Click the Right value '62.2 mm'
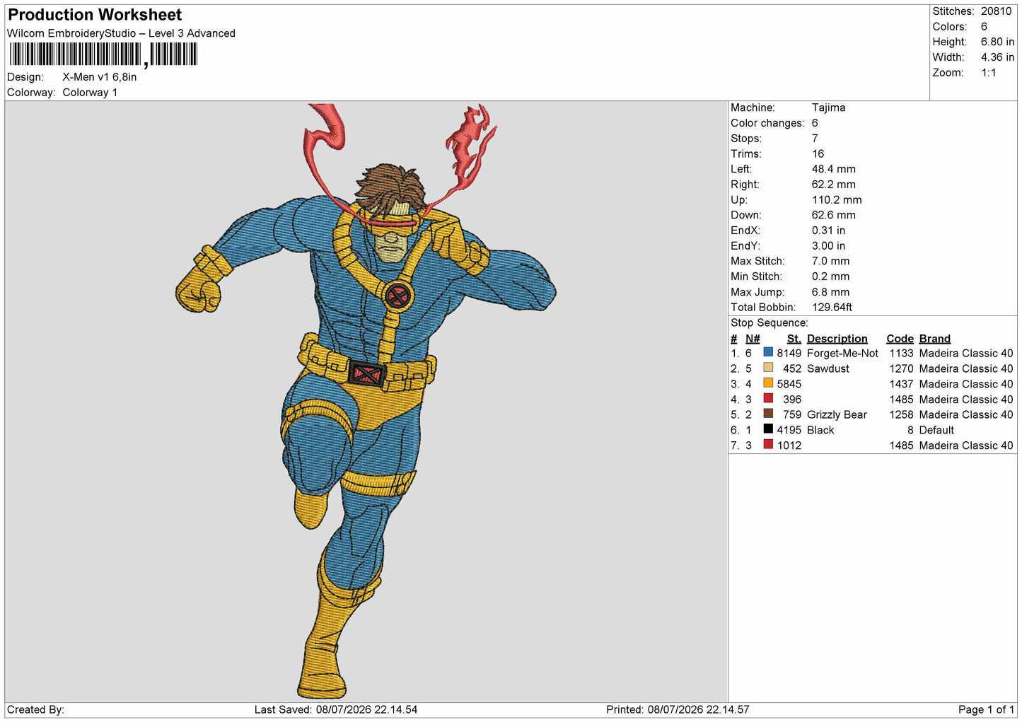 (833, 185)
